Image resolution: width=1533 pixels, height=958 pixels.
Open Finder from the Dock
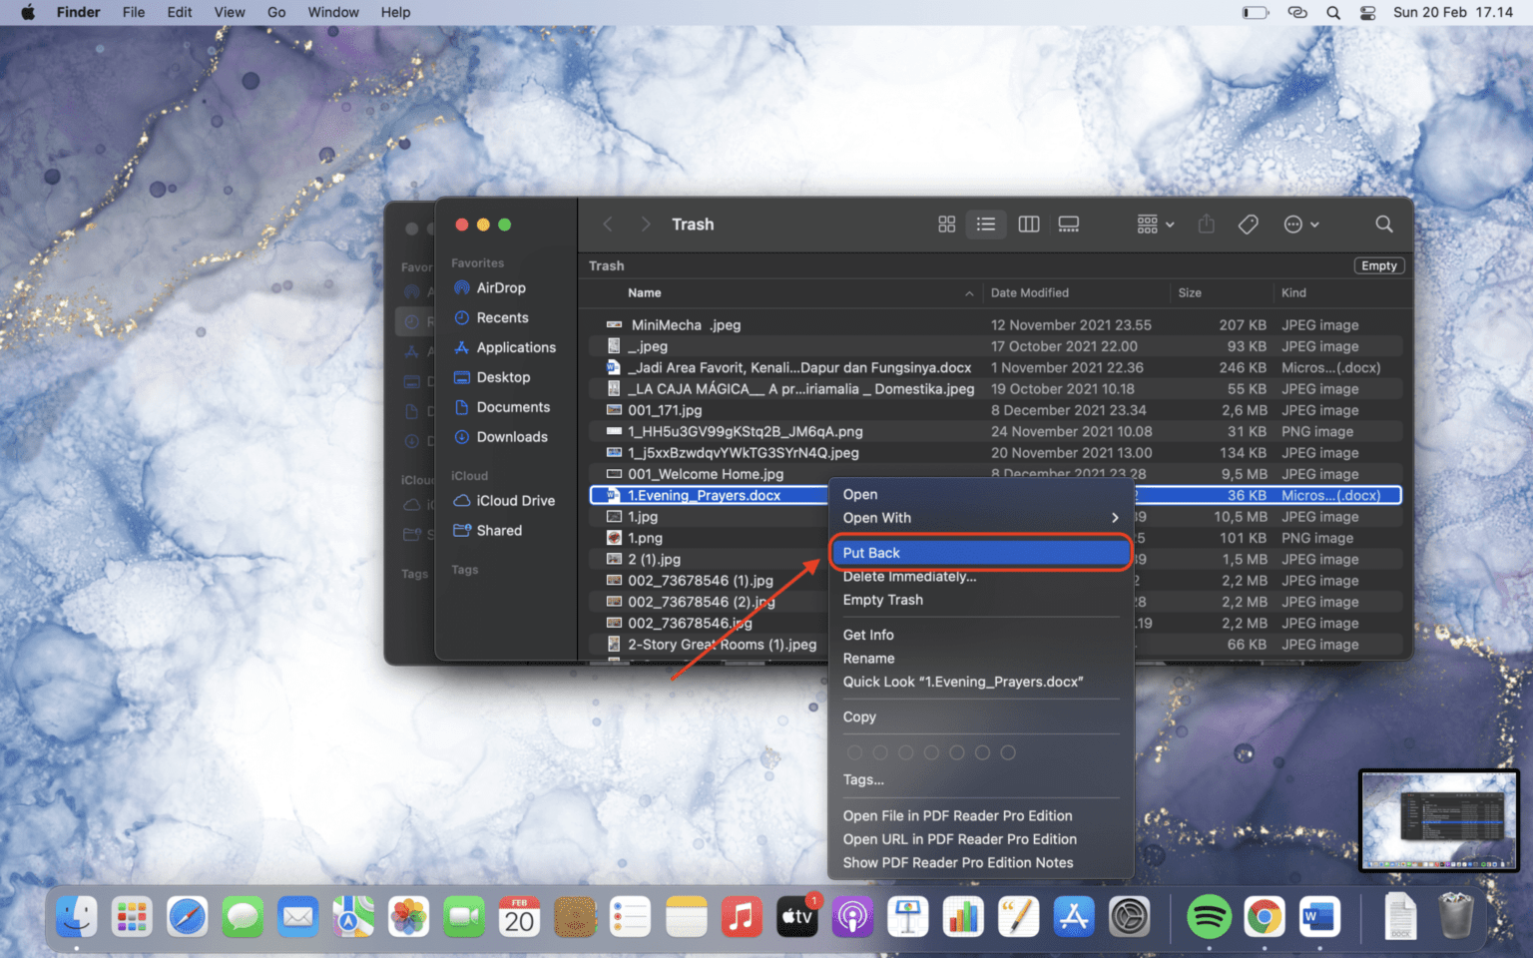77,917
